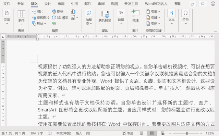This screenshot has height=136, width=219.
Task: Insert 联机视频 online video
Action: (105, 16)
